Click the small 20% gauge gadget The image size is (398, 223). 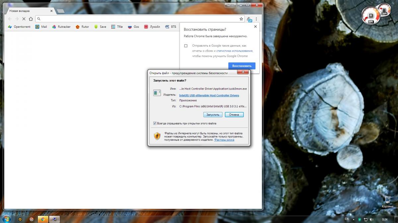click(385, 10)
